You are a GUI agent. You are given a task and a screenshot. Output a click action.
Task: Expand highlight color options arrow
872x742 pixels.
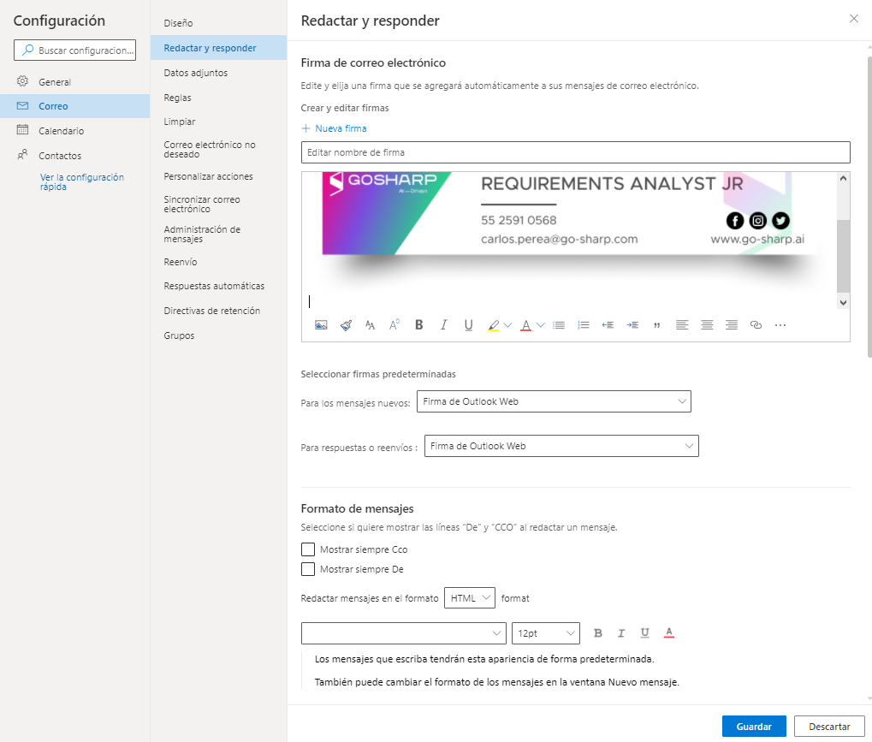coord(507,325)
